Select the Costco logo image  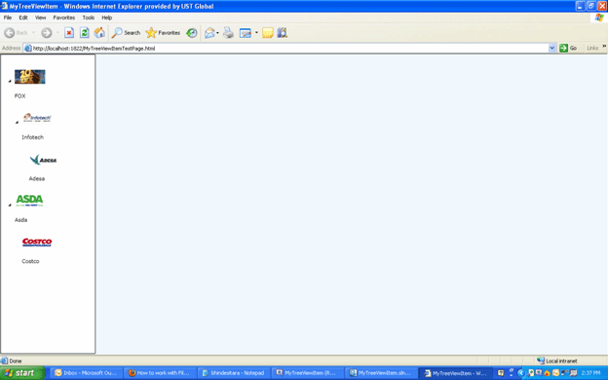pos(37,242)
